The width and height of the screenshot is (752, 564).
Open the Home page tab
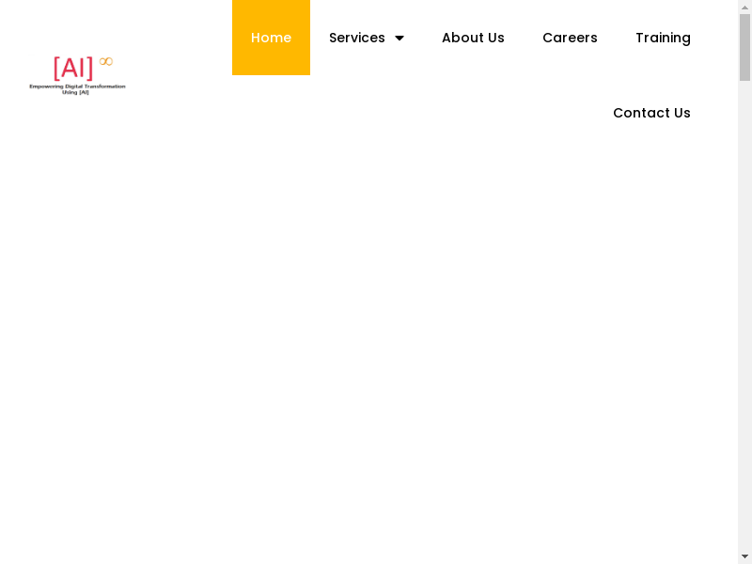pos(271,38)
